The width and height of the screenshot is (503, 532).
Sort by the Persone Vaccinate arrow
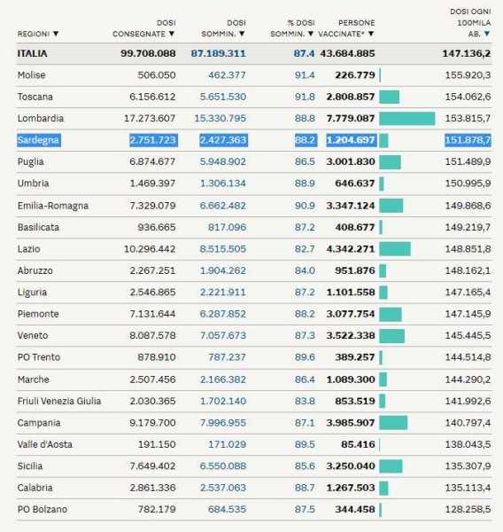coord(371,34)
